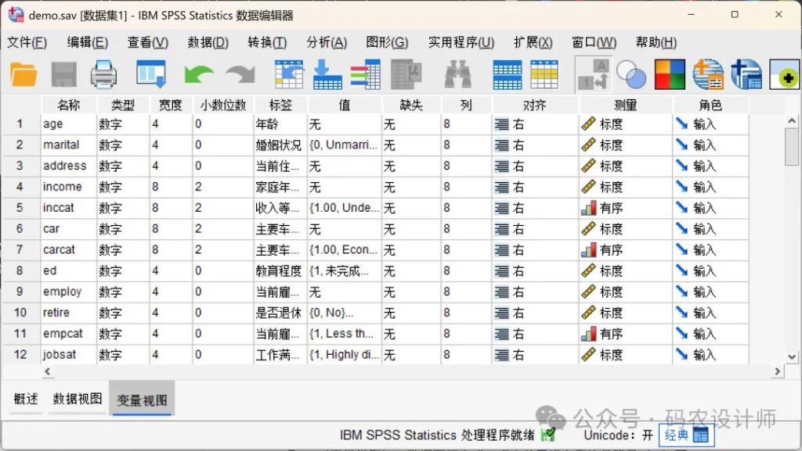Screen dimensions: 802x451
Task: Open the alignment cell for marital row
Action: click(535, 145)
